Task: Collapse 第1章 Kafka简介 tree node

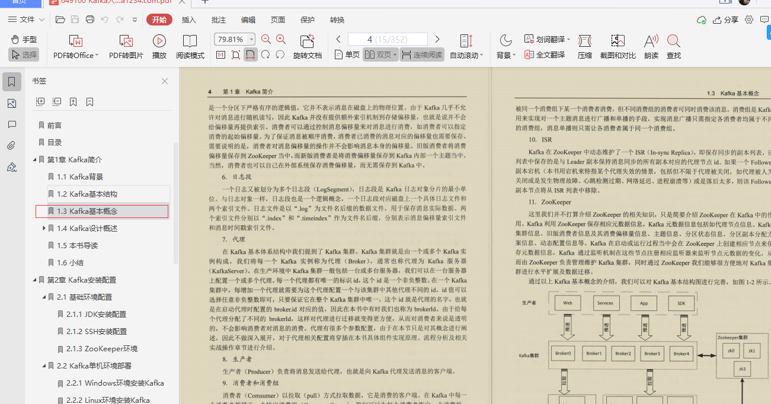Action: click(x=34, y=160)
